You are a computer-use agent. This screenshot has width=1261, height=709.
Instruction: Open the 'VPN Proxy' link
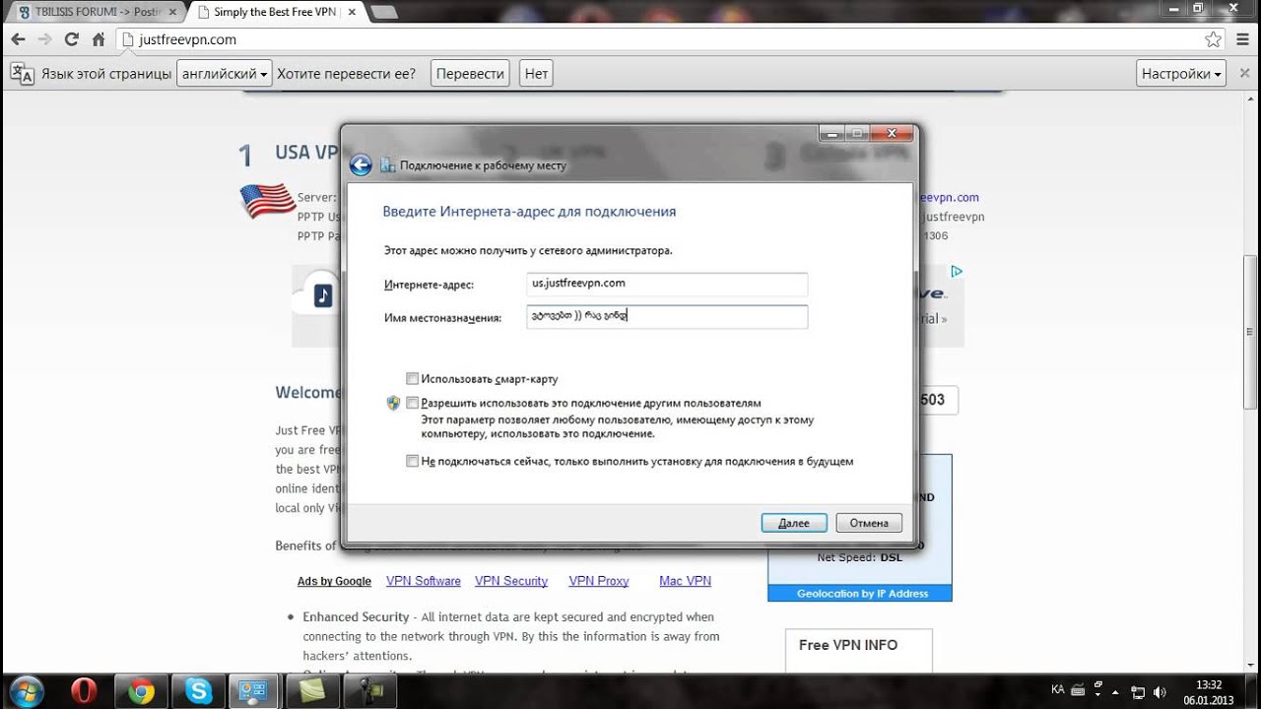[599, 581]
